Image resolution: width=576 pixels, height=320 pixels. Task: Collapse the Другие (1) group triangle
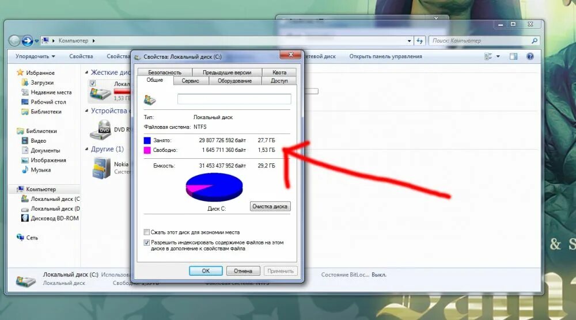pos(87,148)
